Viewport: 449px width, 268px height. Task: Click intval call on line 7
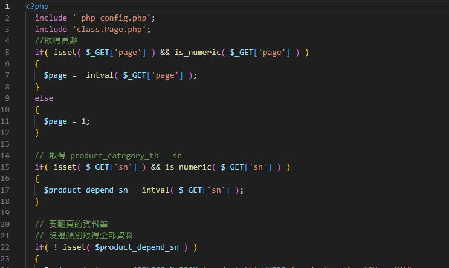click(x=100, y=75)
